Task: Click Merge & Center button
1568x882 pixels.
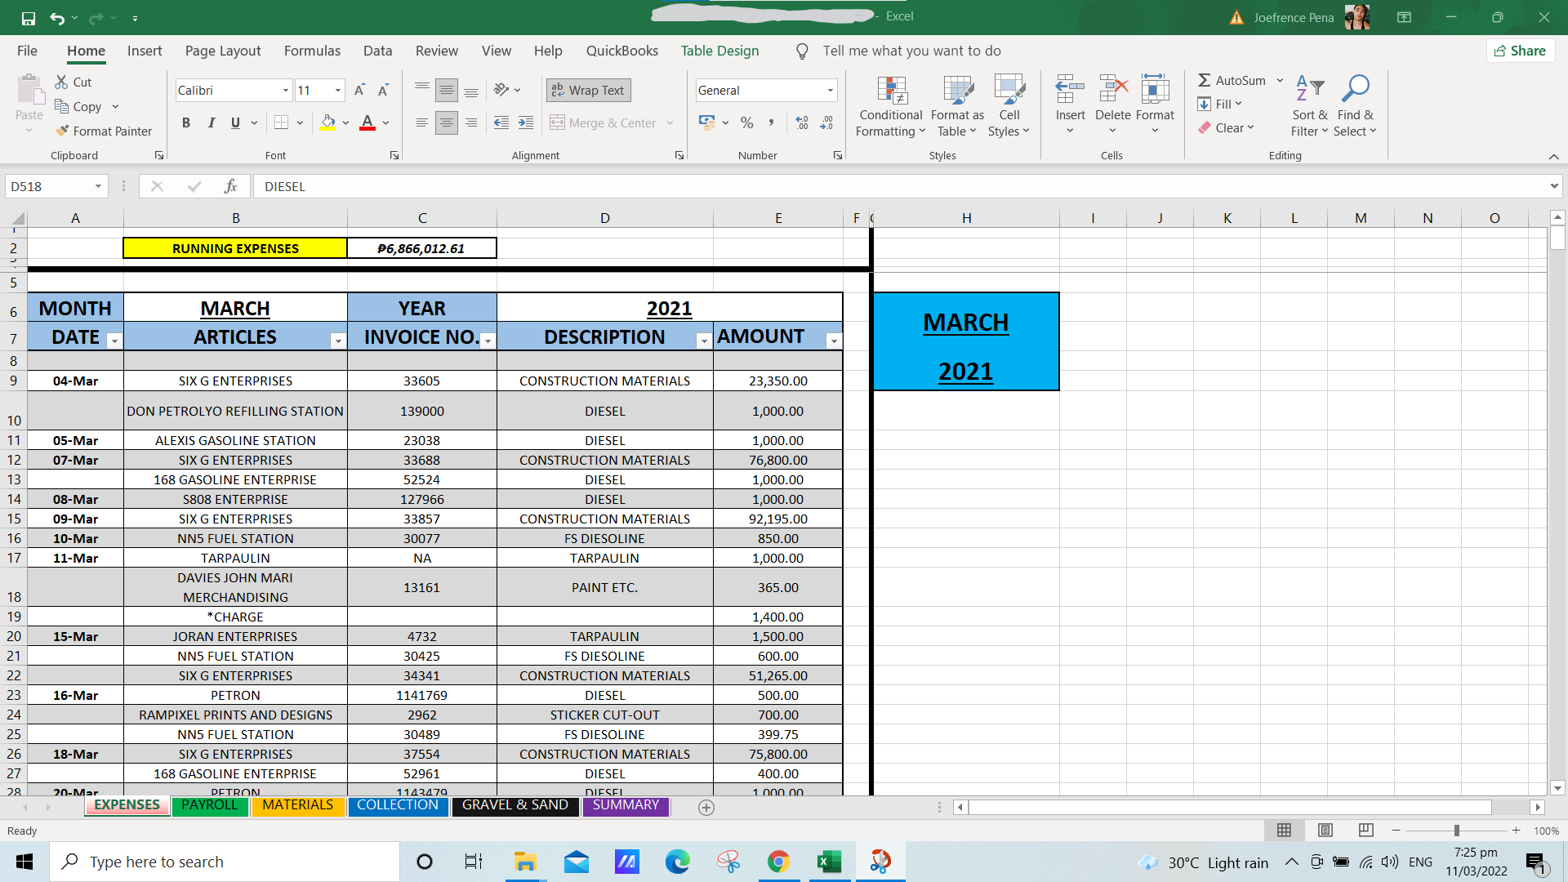Action: 604,122
